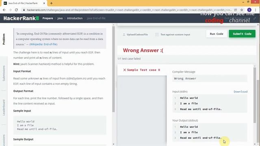260x146 pixels.
Task: Select the Leaderboard side tab
Action: click(x=4, y=107)
